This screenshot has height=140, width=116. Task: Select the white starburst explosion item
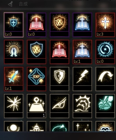pos(14,106)
